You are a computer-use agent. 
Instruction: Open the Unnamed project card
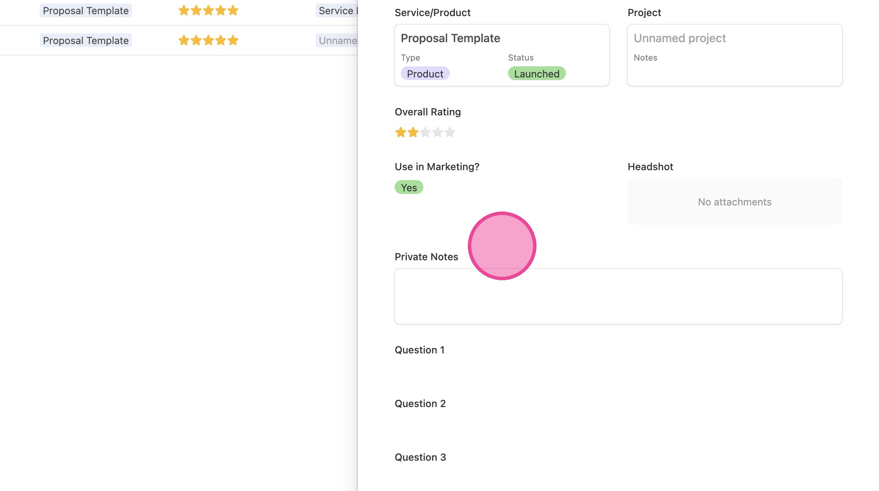click(x=735, y=55)
